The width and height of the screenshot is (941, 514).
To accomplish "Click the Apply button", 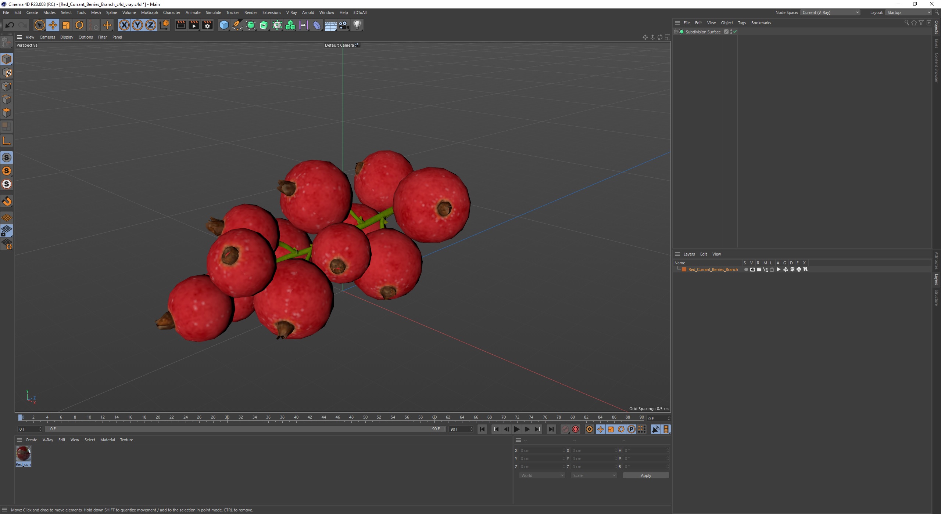I will point(646,475).
